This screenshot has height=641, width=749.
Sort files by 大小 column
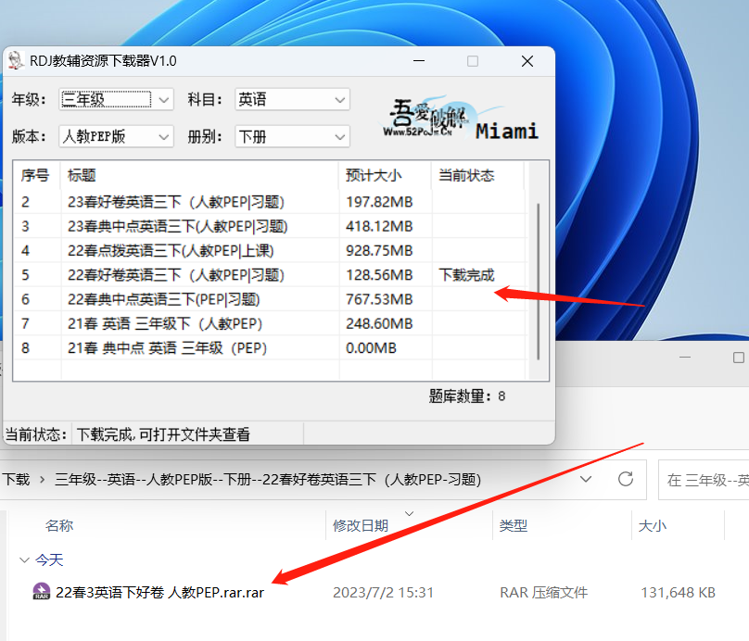click(653, 525)
